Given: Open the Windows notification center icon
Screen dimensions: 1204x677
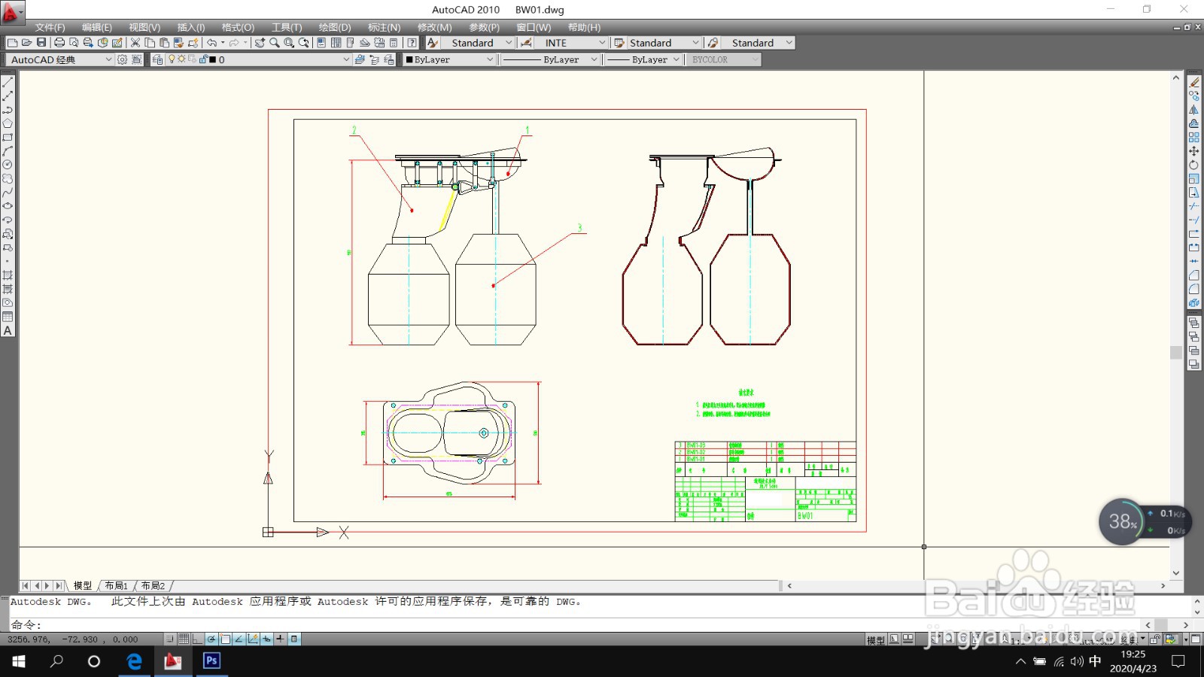Looking at the screenshot, I should (1178, 661).
